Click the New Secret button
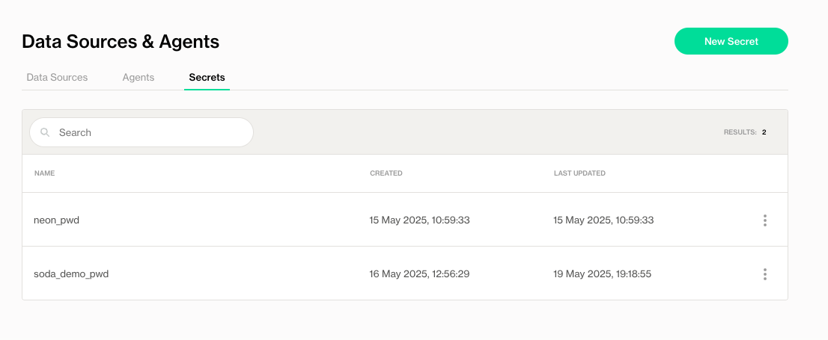The image size is (828, 340). click(731, 42)
